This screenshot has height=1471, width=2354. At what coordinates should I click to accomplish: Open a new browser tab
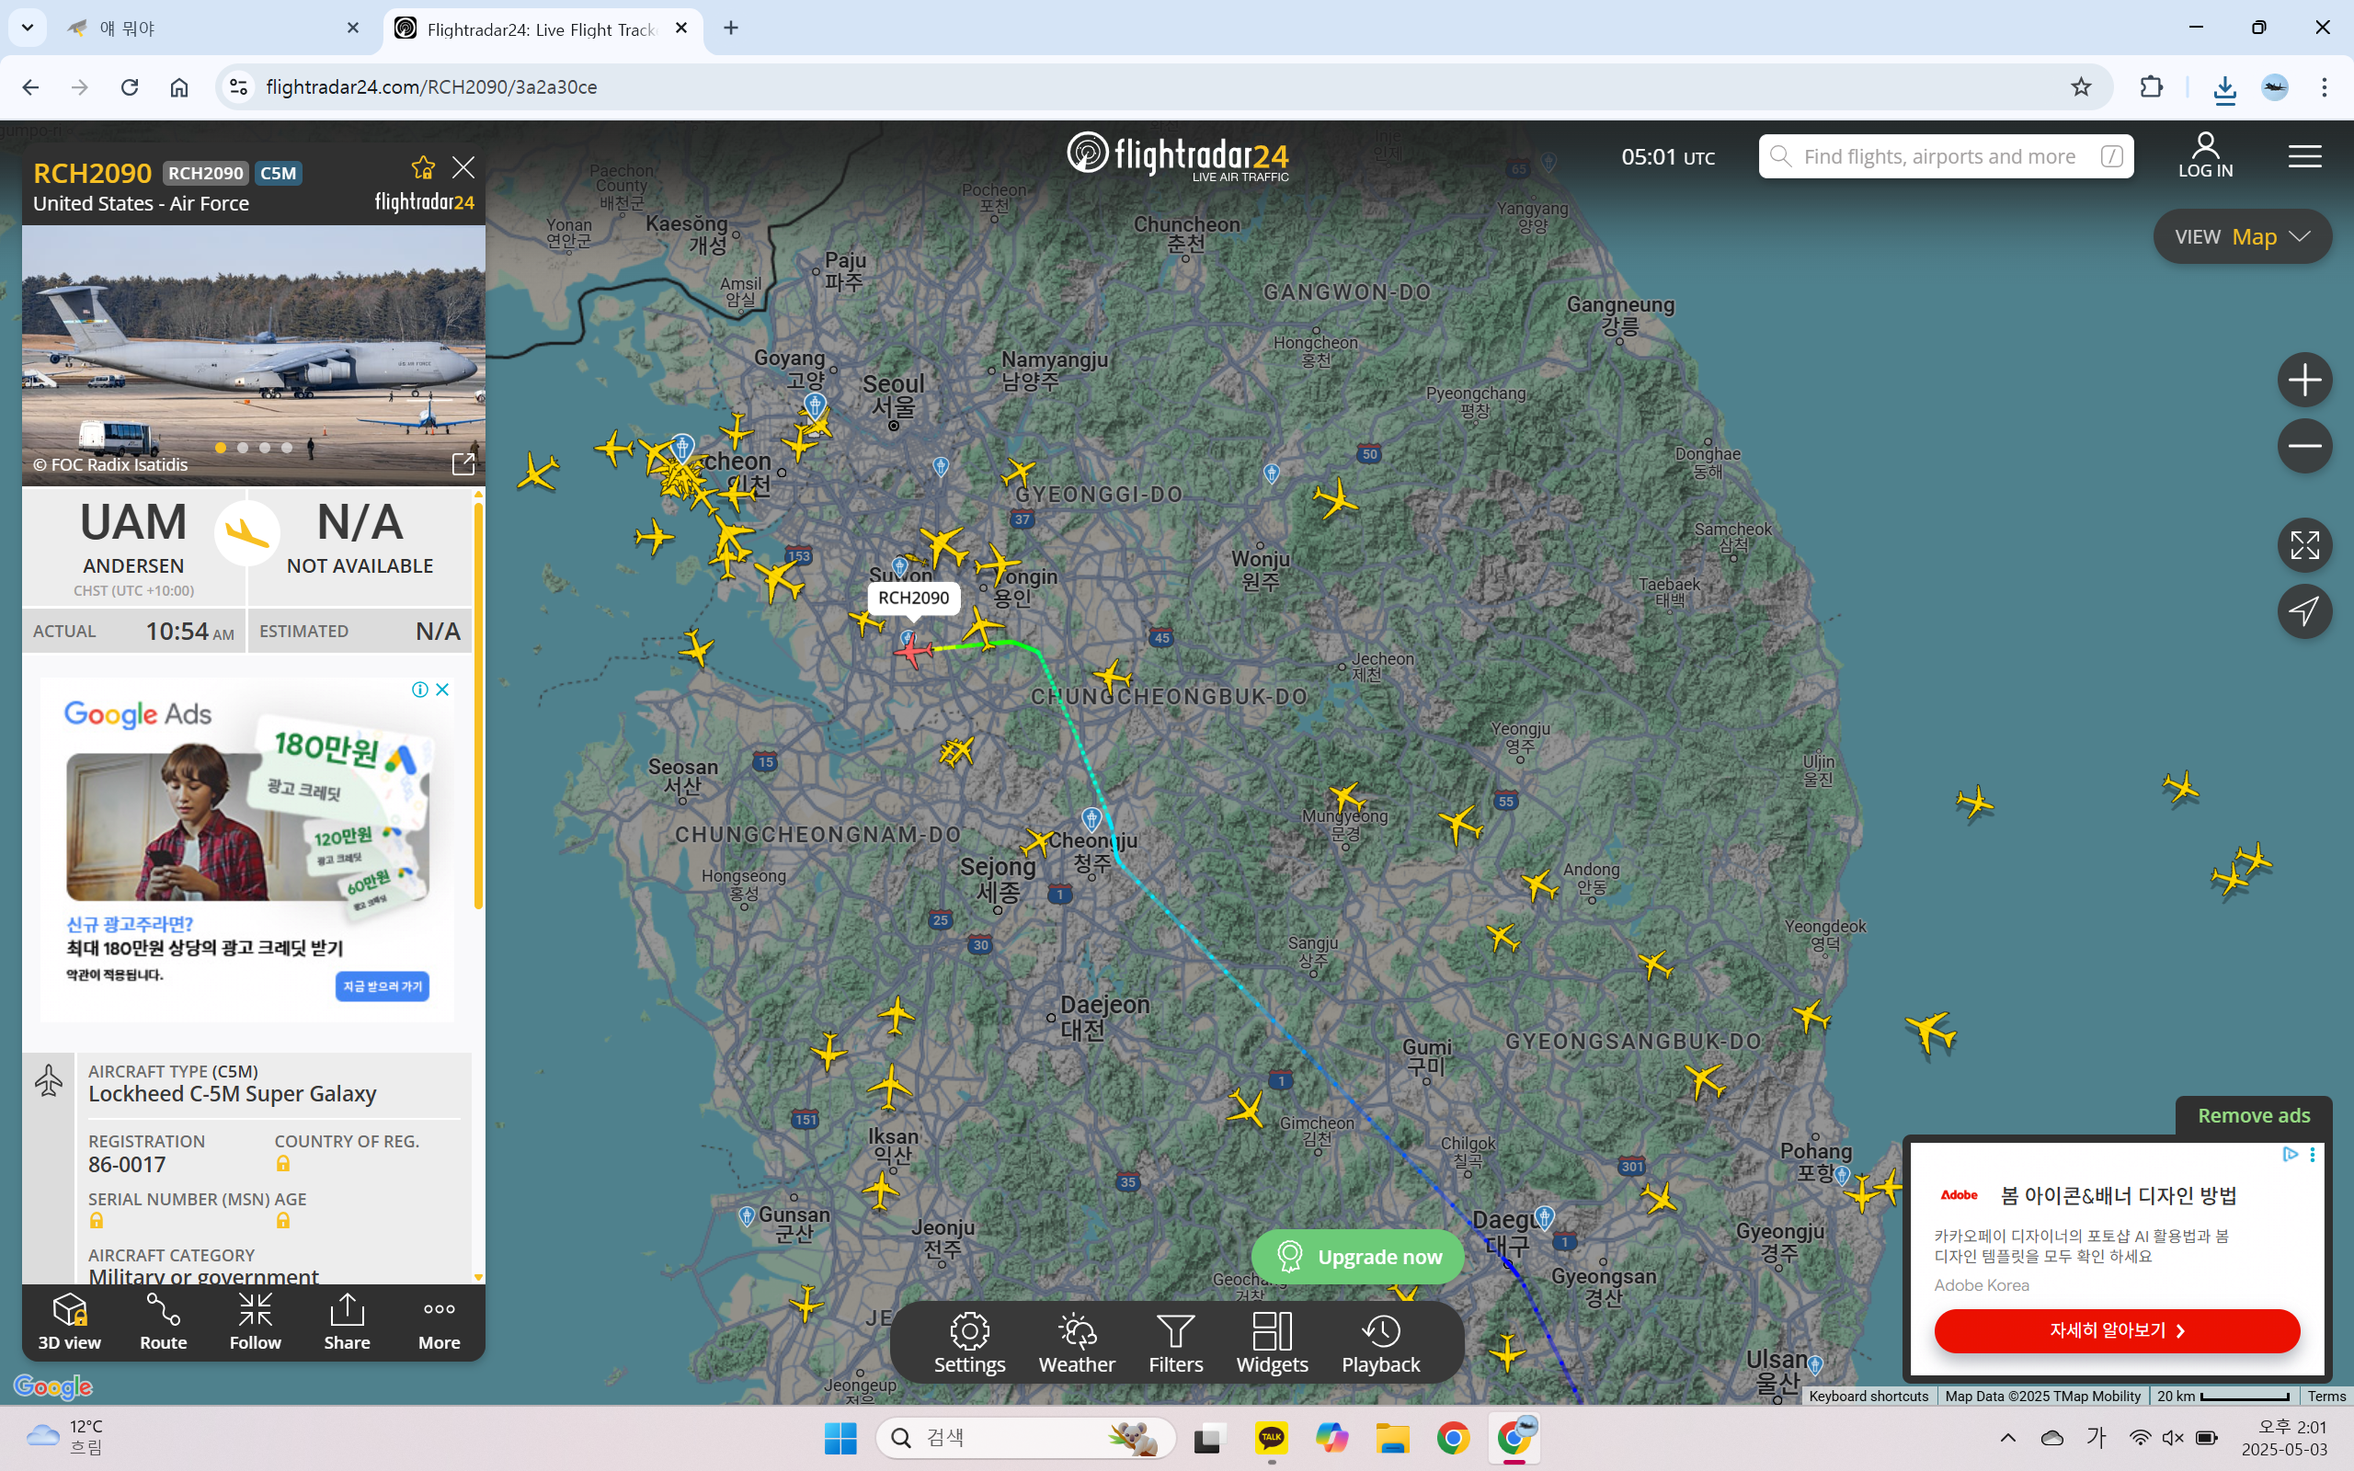pos(730,29)
